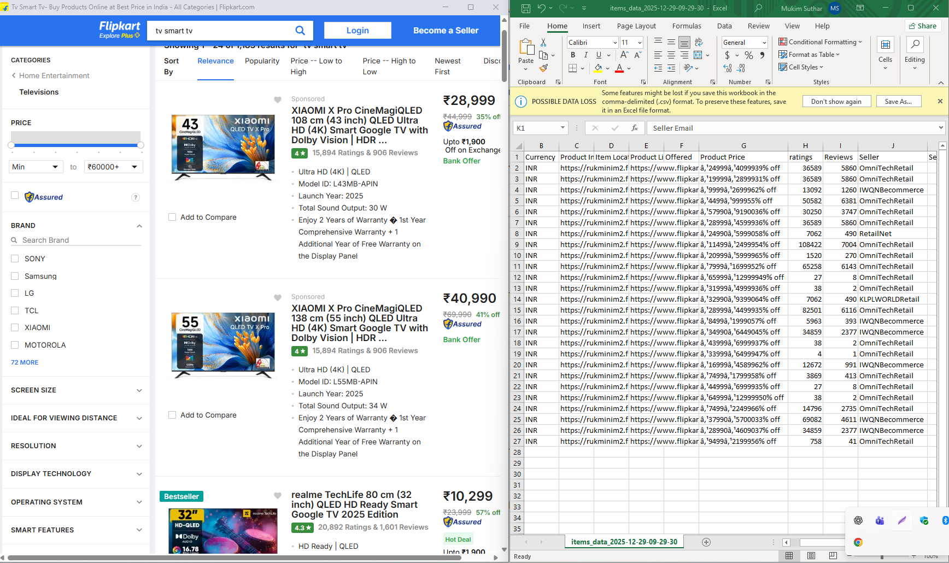Screen dimensions: 949x563
Task: Toggle Italic formatting in the Font group
Action: click(x=585, y=55)
